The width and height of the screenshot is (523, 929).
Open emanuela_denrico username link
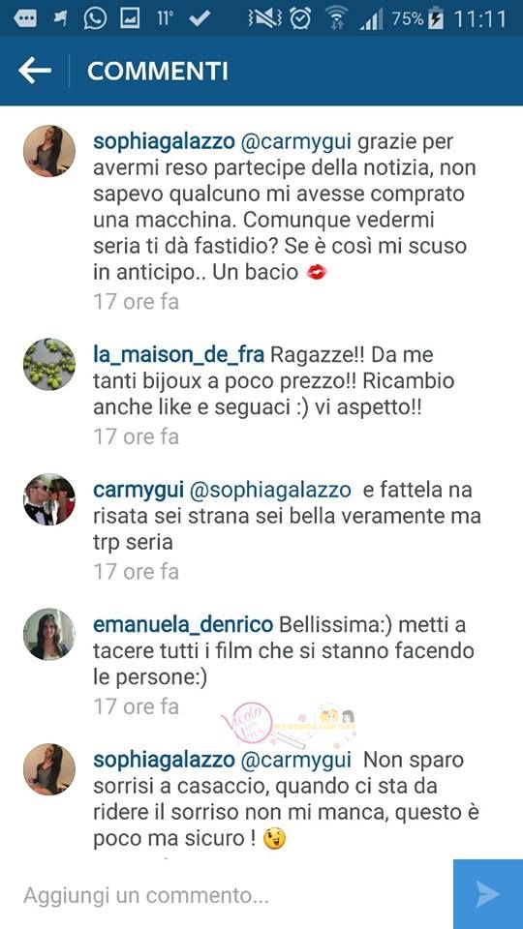[183, 625]
